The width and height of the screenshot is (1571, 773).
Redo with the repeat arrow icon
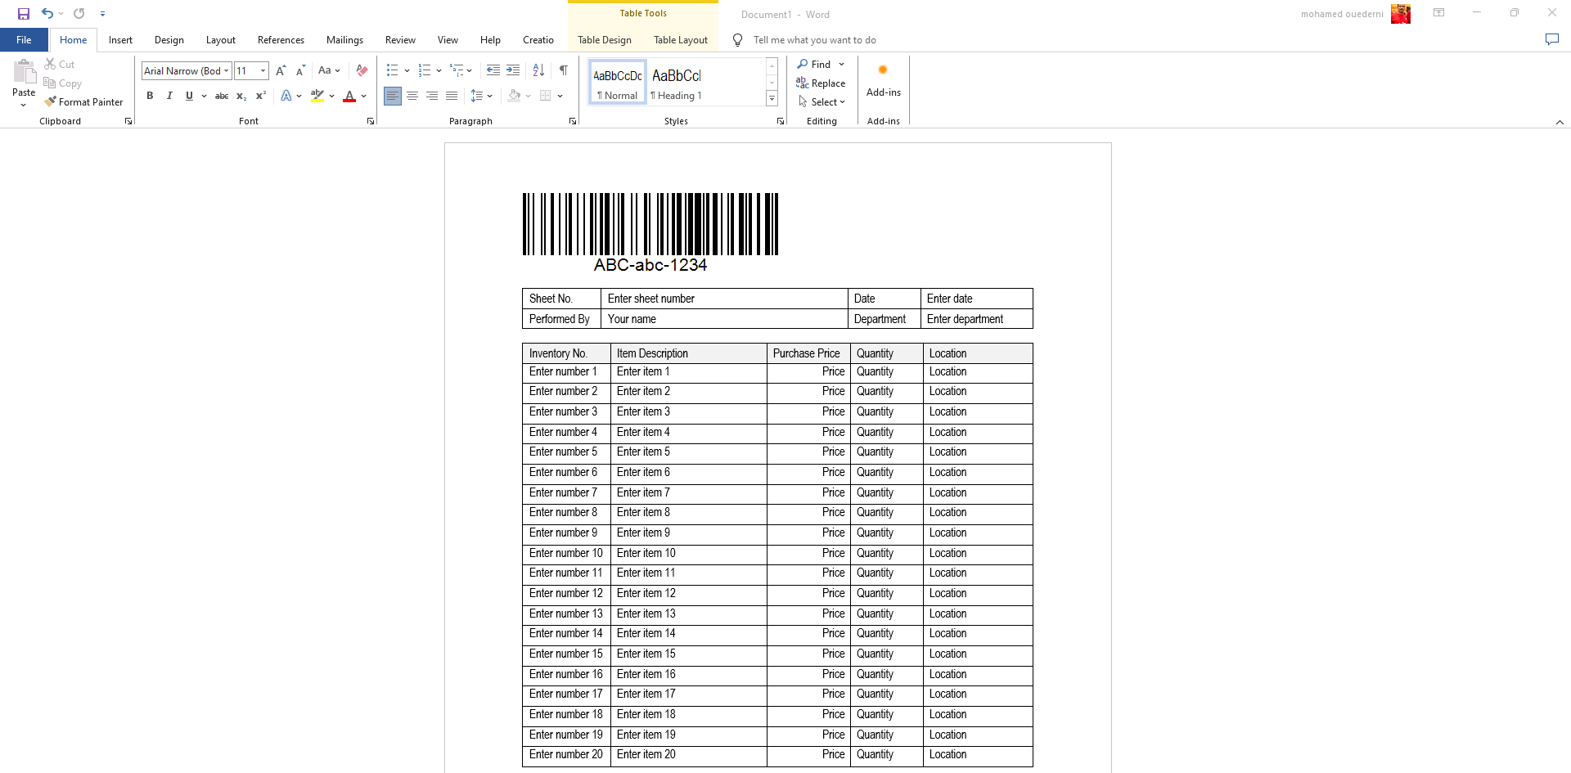pyautogui.click(x=79, y=14)
